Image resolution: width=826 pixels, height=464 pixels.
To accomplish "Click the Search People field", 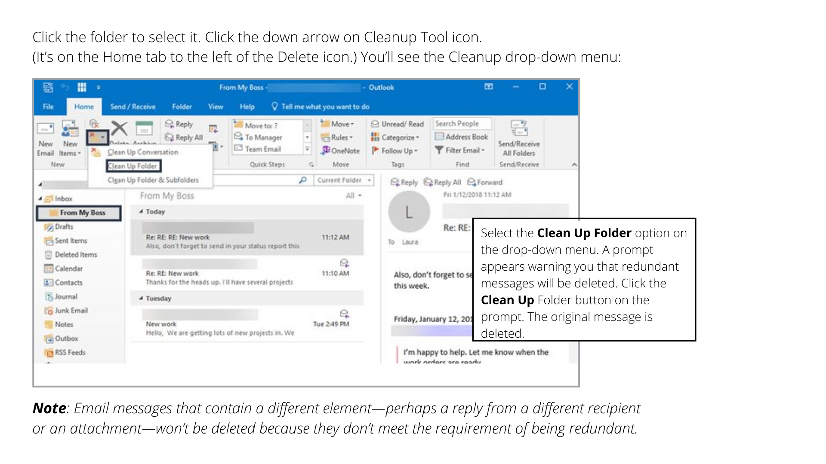I will click(461, 124).
